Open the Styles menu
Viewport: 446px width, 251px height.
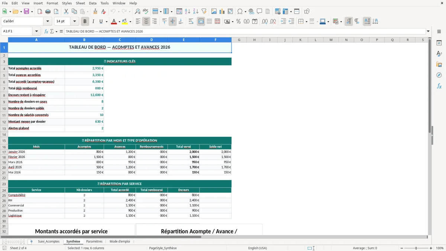[x=67, y=3]
